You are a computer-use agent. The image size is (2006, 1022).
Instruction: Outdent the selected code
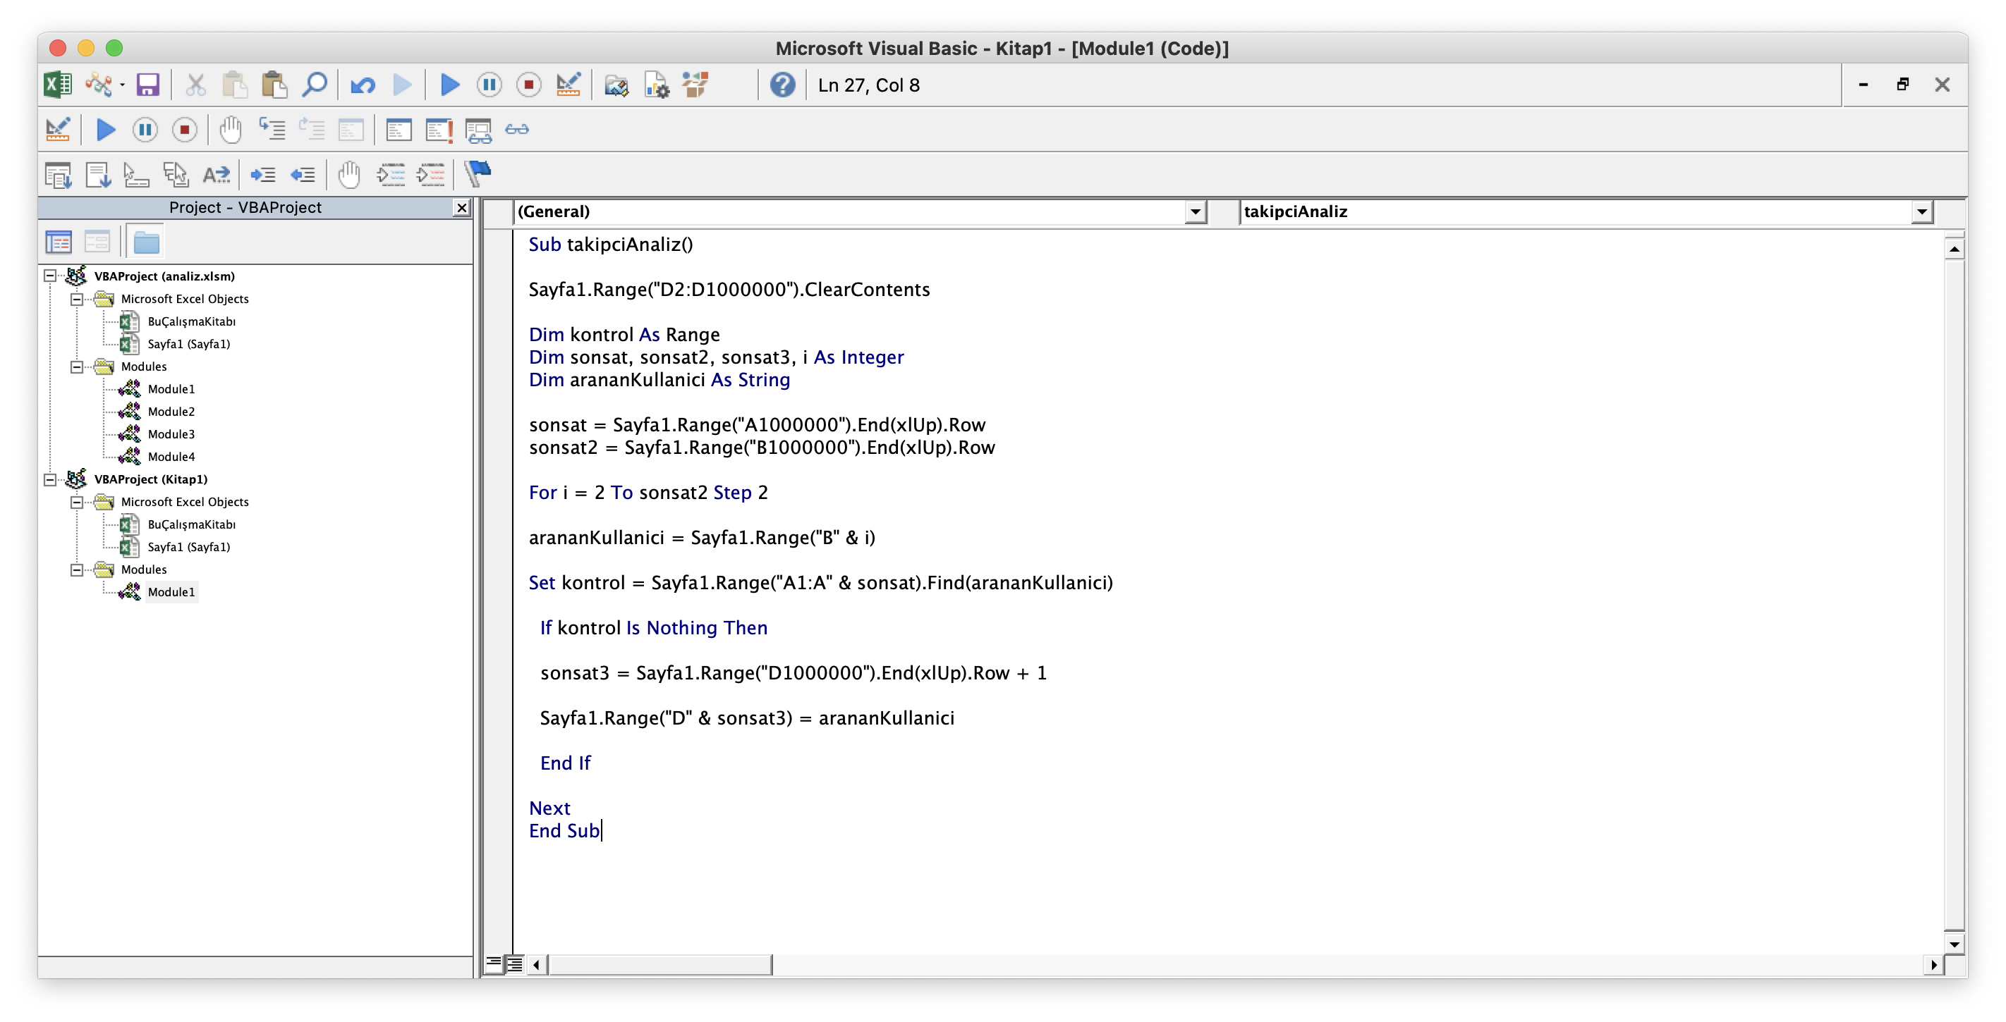303,174
